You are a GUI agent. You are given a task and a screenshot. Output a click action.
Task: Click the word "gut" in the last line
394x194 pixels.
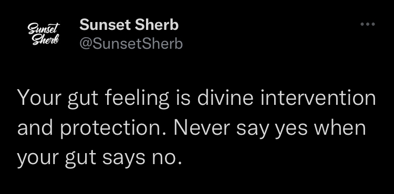tap(80, 159)
